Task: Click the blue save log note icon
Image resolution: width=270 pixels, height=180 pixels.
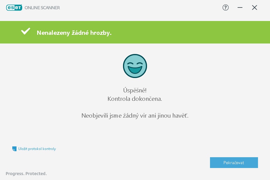Action: coord(14,149)
